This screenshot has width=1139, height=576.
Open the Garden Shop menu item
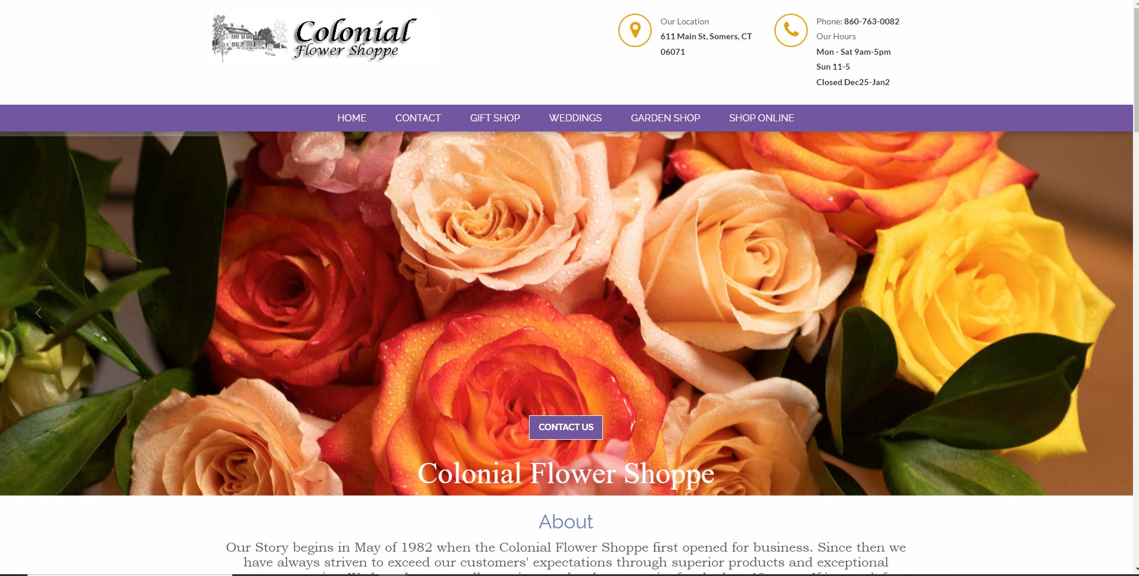click(x=665, y=118)
